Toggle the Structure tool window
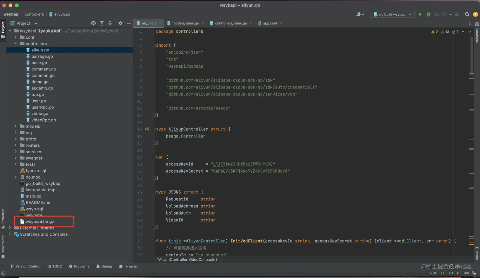The height and width of the screenshot is (278, 480). point(3,218)
